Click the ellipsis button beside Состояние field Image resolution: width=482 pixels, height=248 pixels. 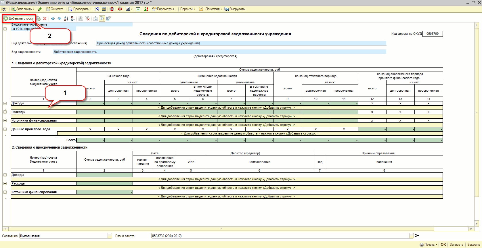(110, 236)
